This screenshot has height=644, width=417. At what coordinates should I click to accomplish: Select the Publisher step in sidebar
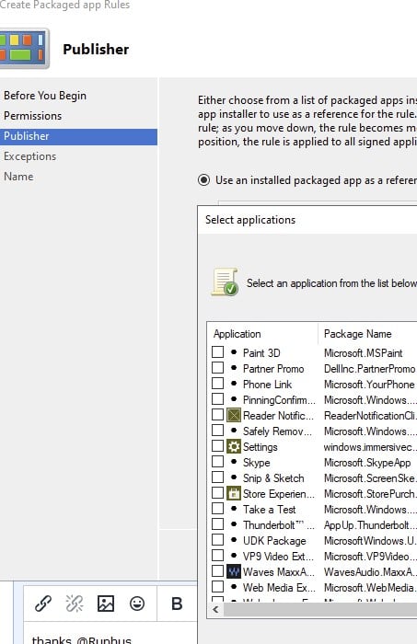[x=78, y=136]
